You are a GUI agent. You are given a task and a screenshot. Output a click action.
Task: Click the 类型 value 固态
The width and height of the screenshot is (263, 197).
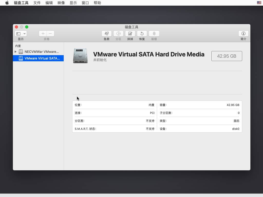click(237, 121)
